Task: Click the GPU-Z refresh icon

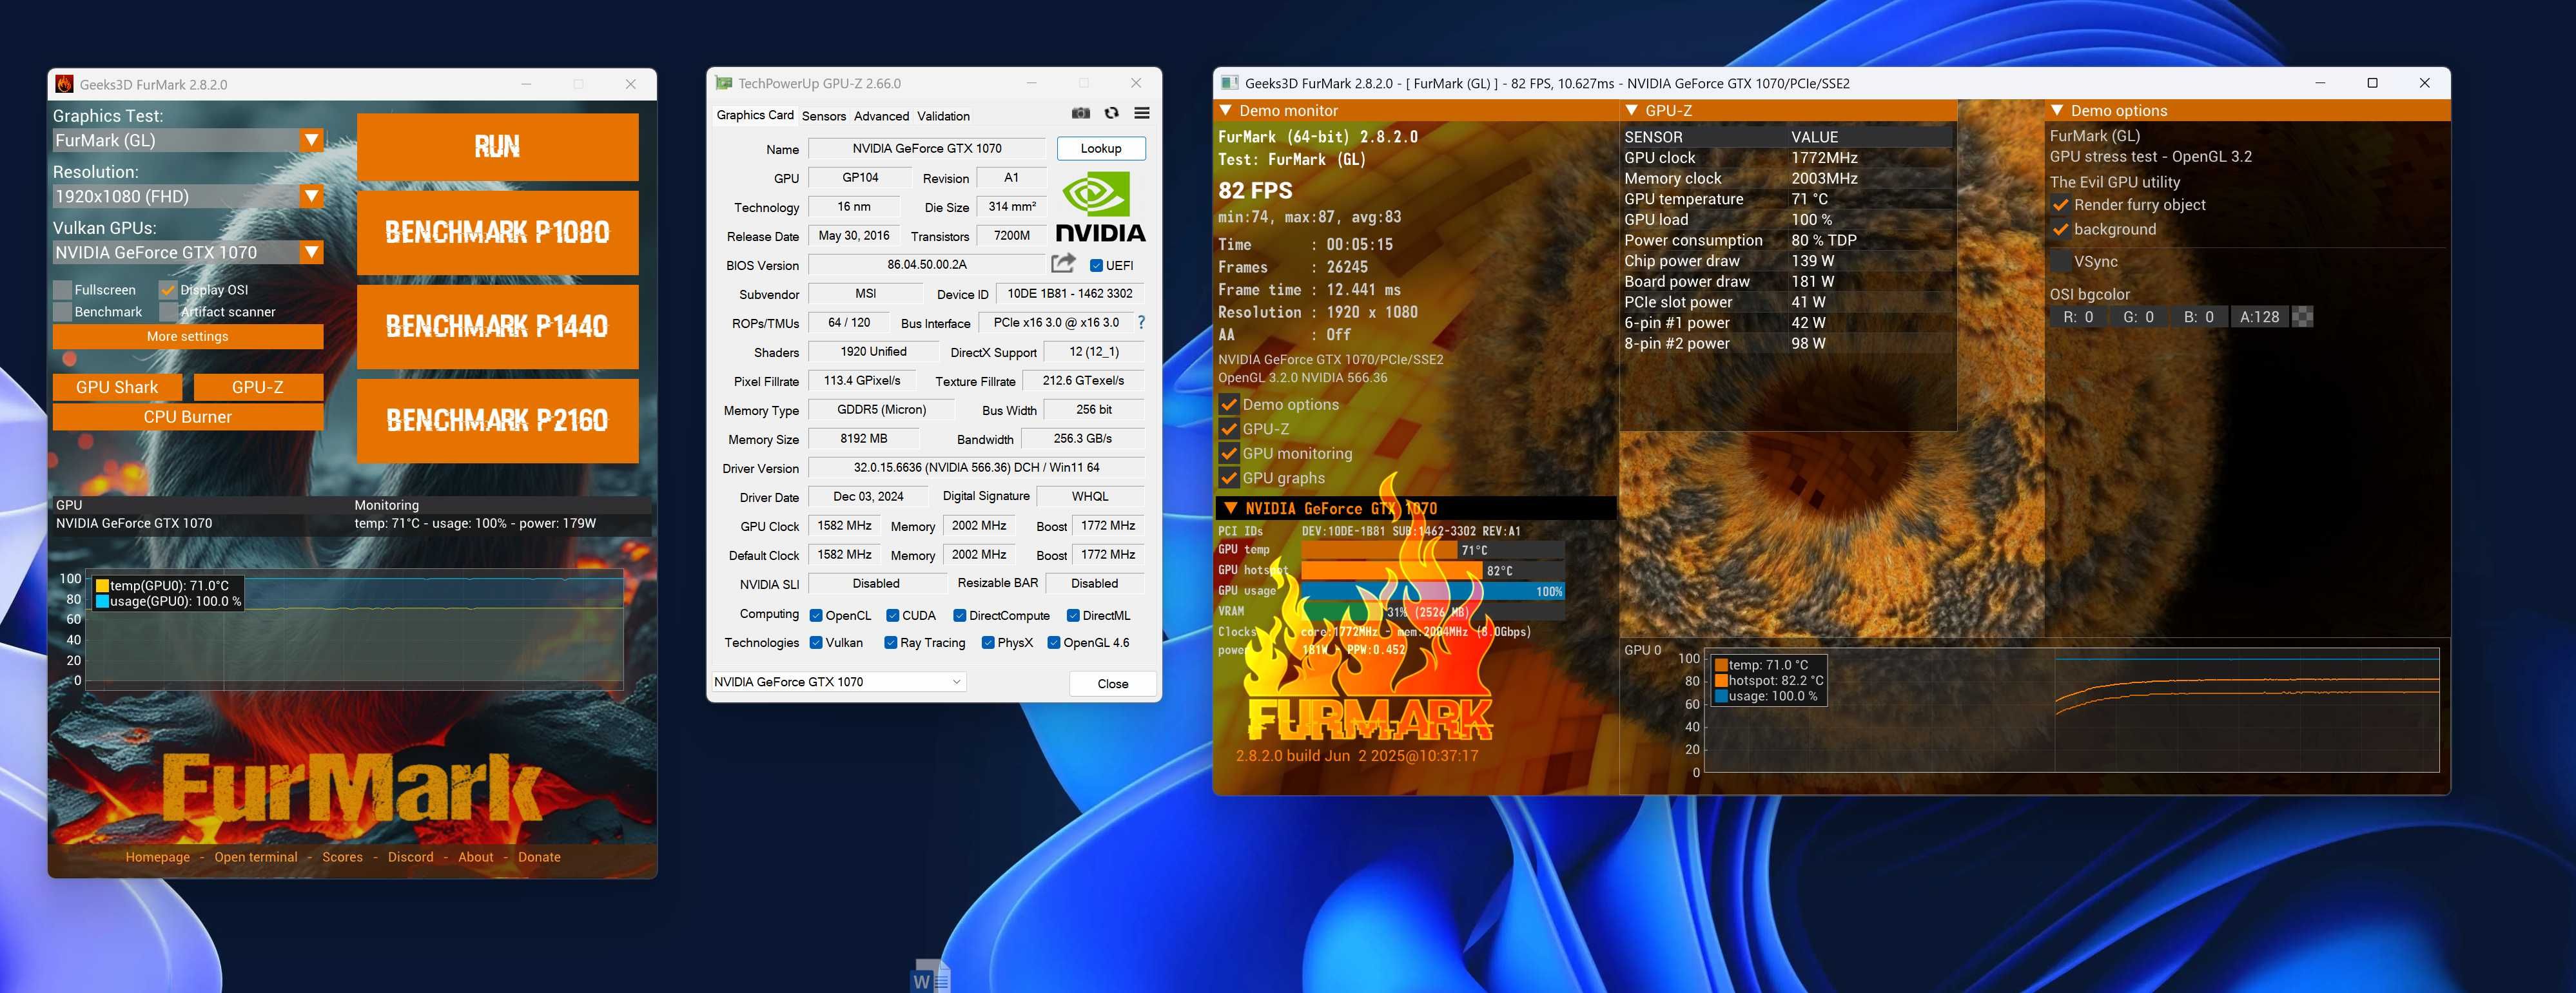Action: tap(1111, 114)
